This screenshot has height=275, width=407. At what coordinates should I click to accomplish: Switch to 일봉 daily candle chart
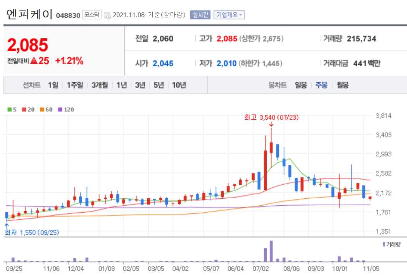coord(301,85)
